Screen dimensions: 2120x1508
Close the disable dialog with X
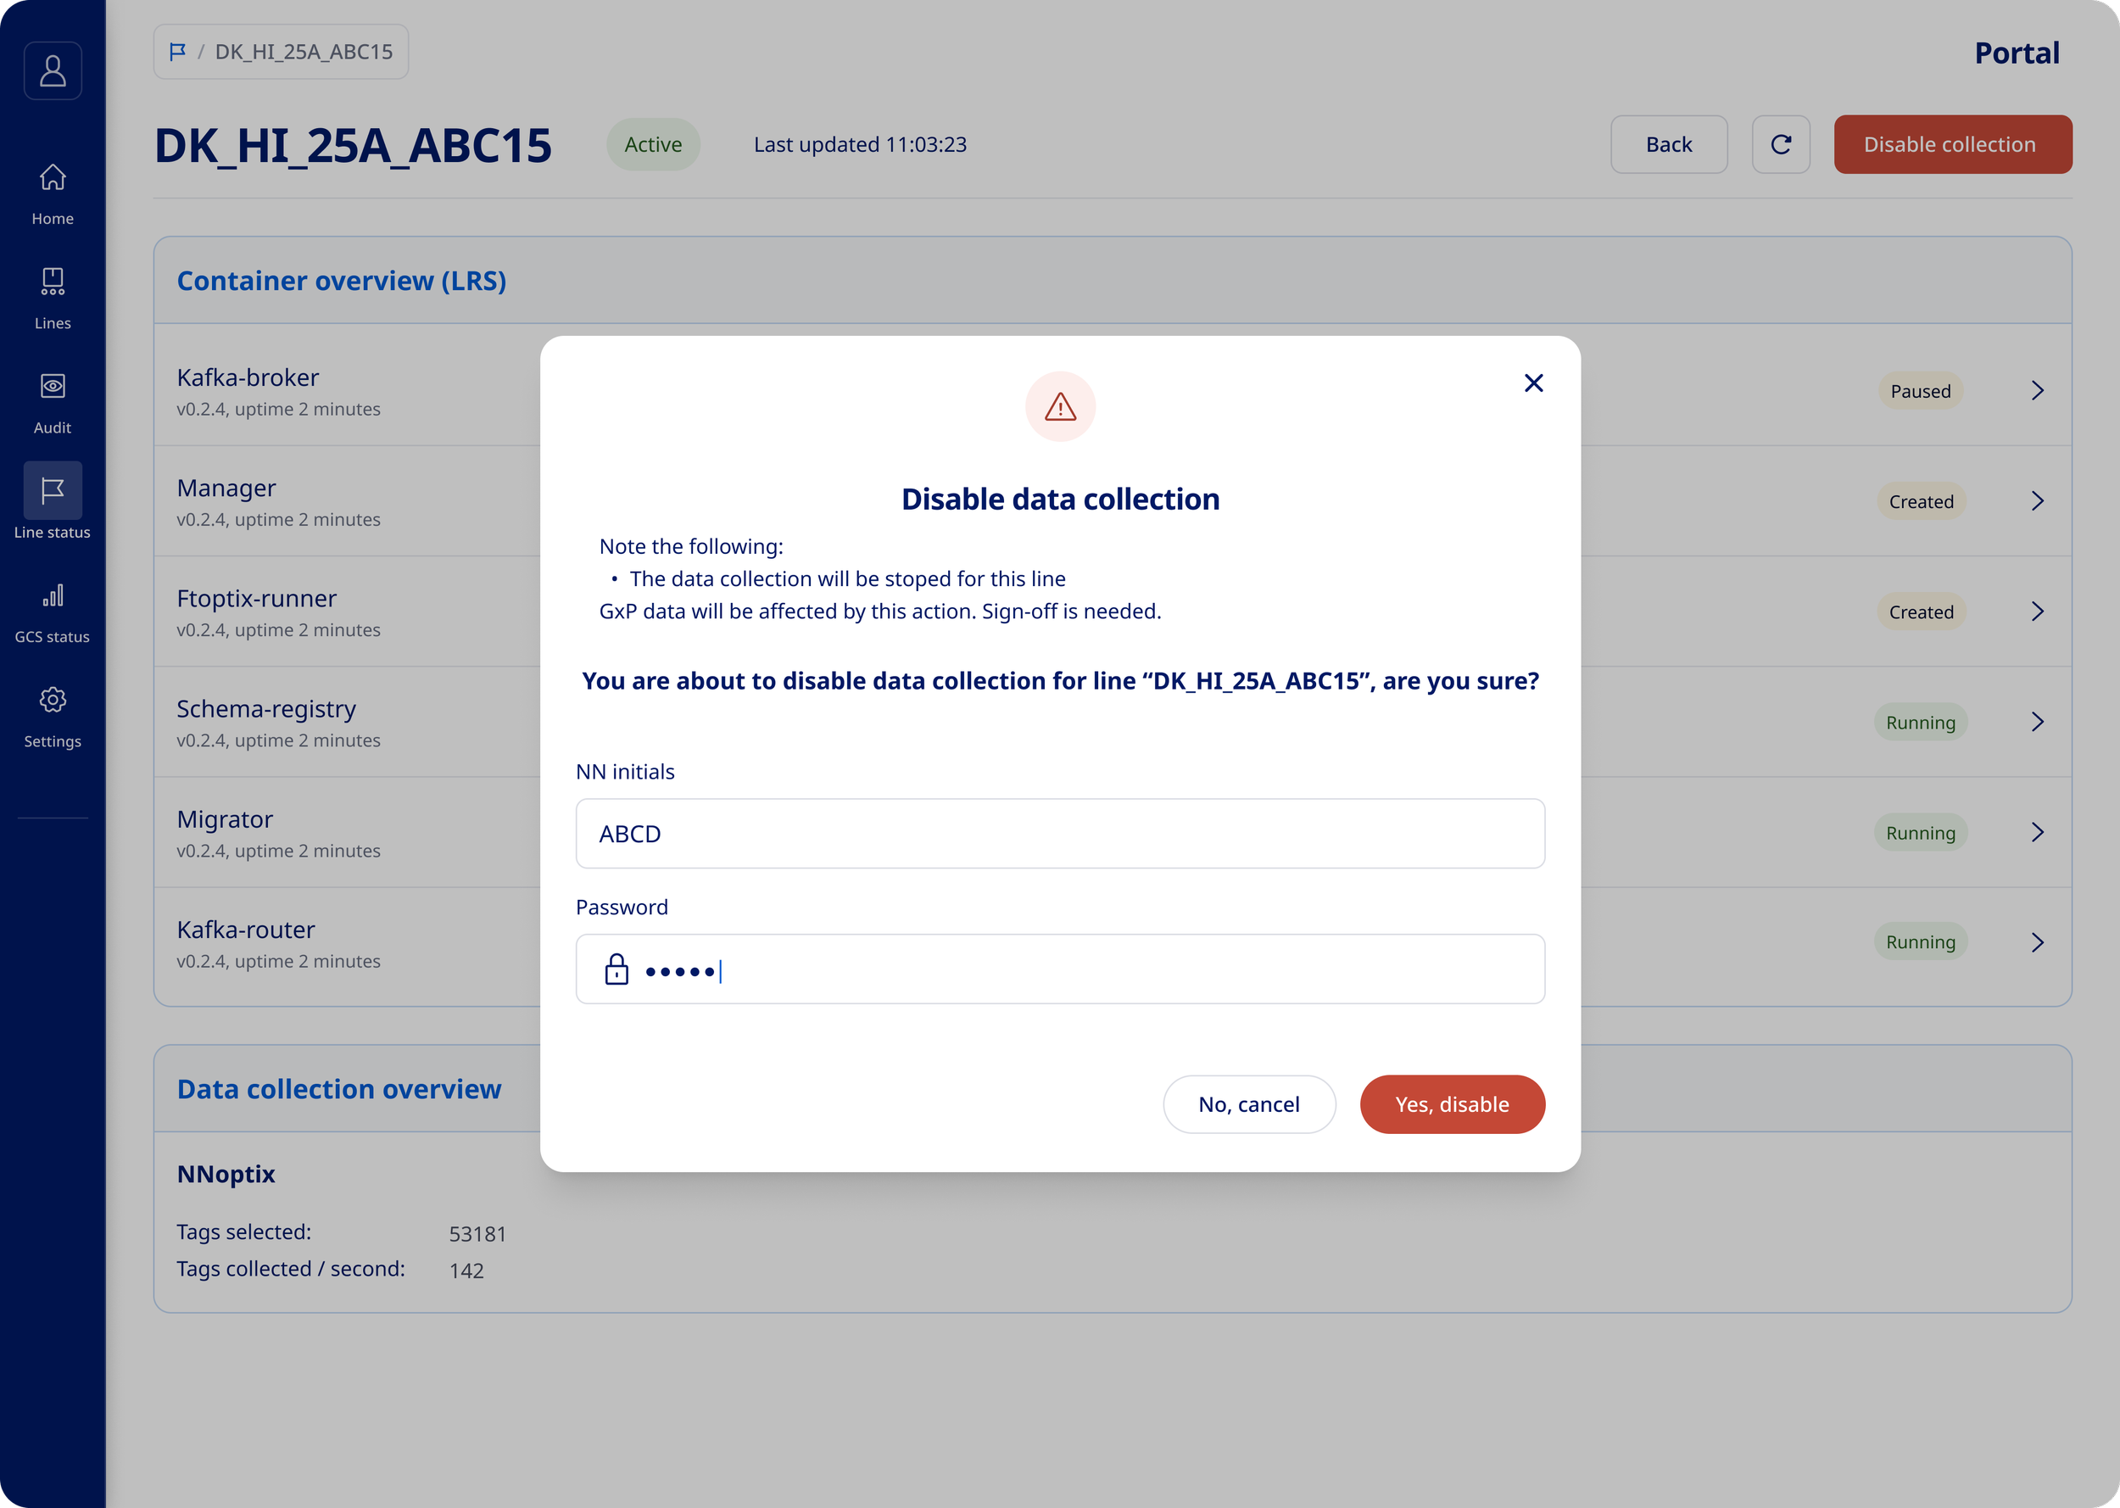1532,383
